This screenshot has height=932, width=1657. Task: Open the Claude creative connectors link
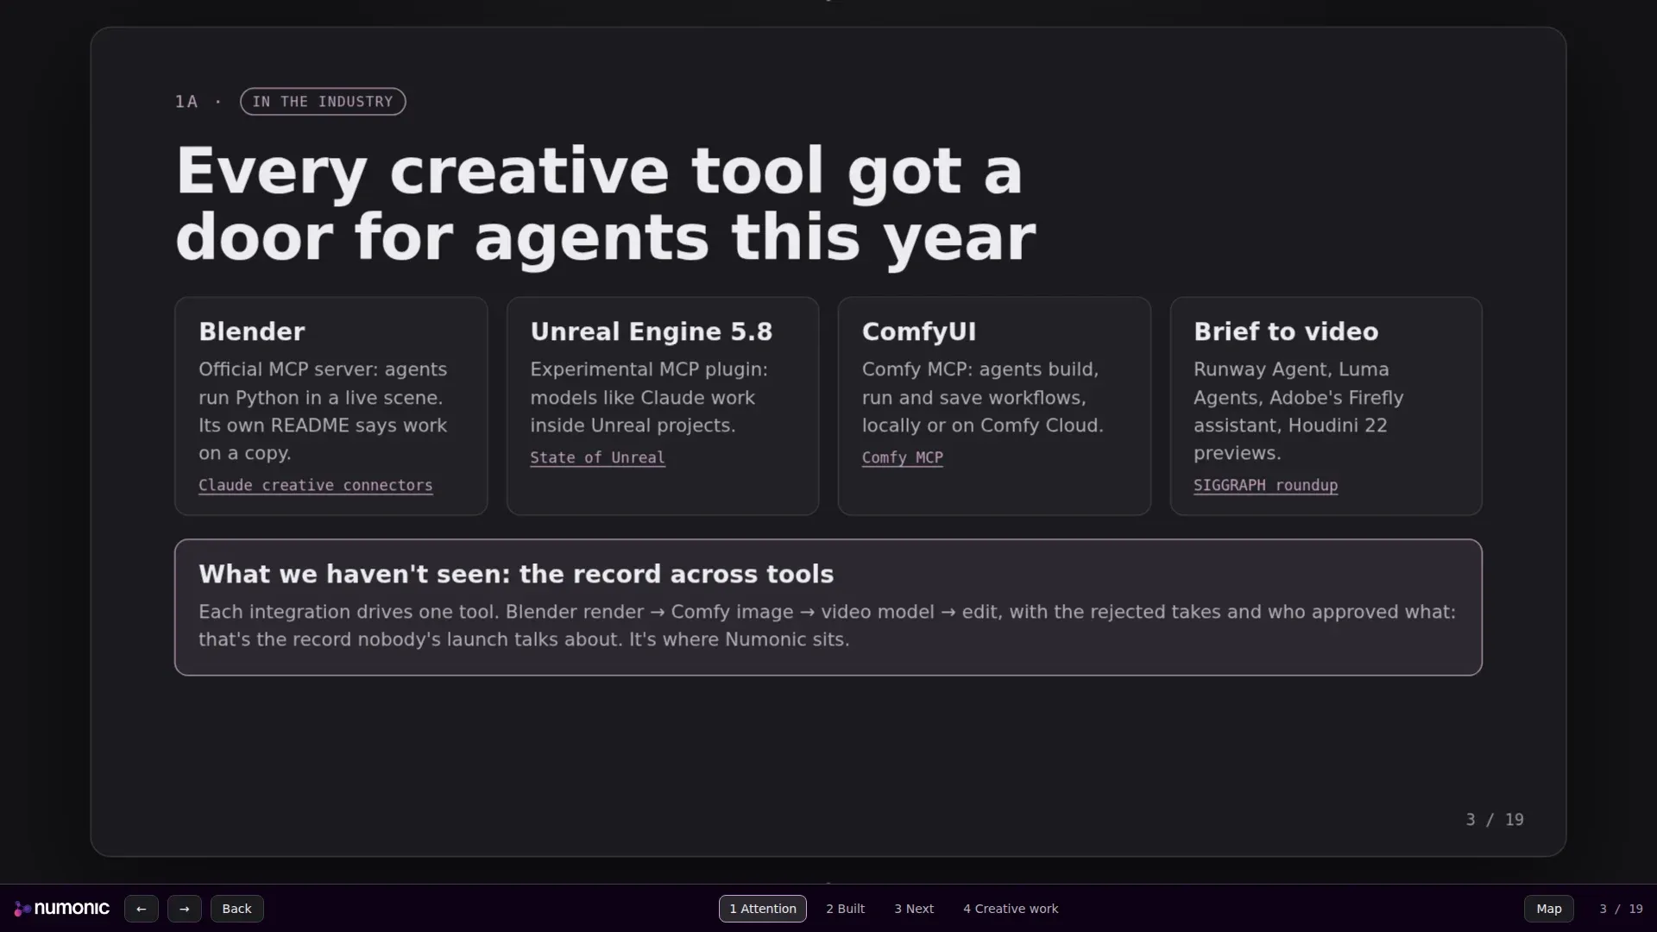point(316,485)
